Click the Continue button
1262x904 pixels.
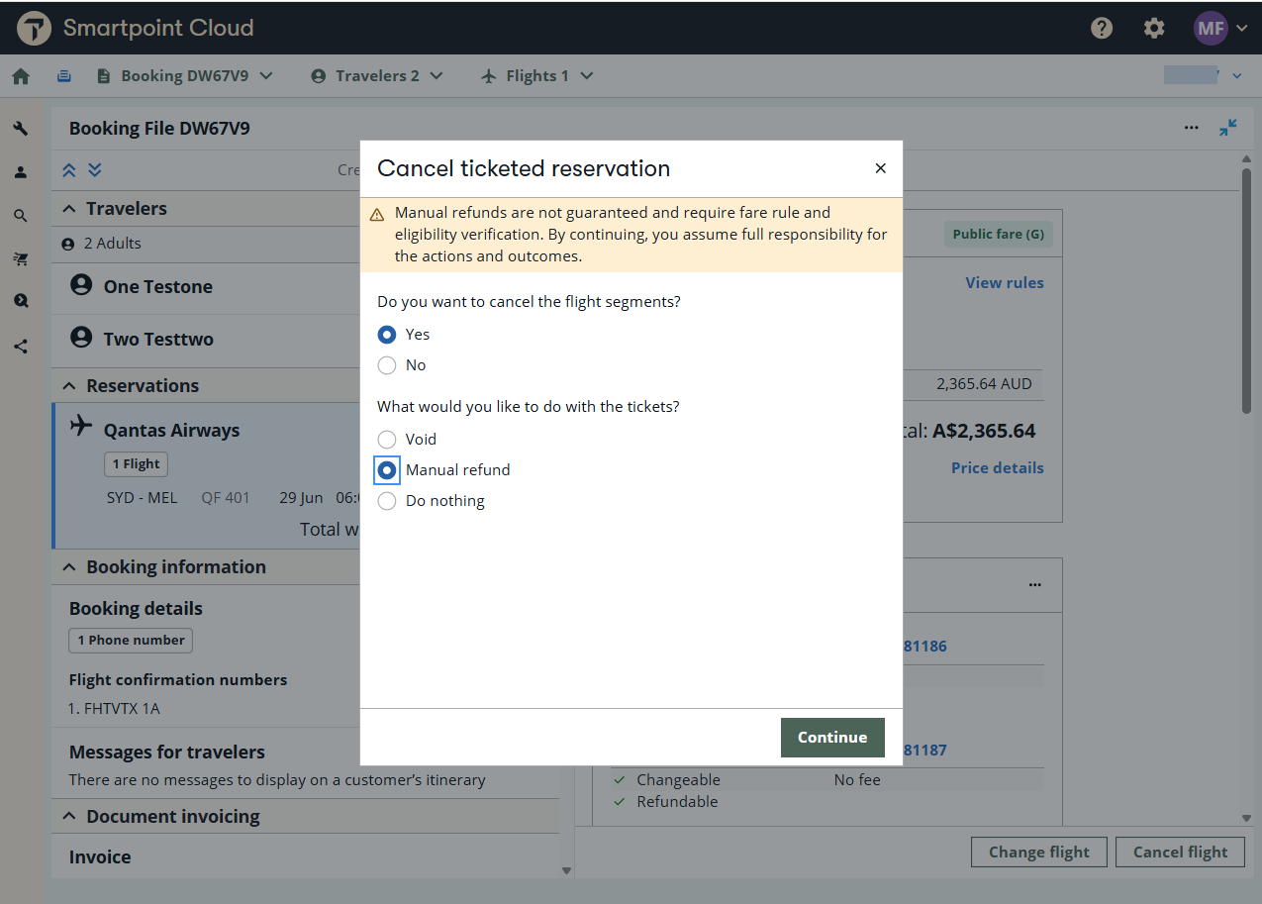tap(831, 738)
